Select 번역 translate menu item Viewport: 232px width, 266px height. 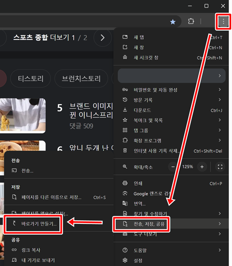pyautogui.click(x=171, y=203)
